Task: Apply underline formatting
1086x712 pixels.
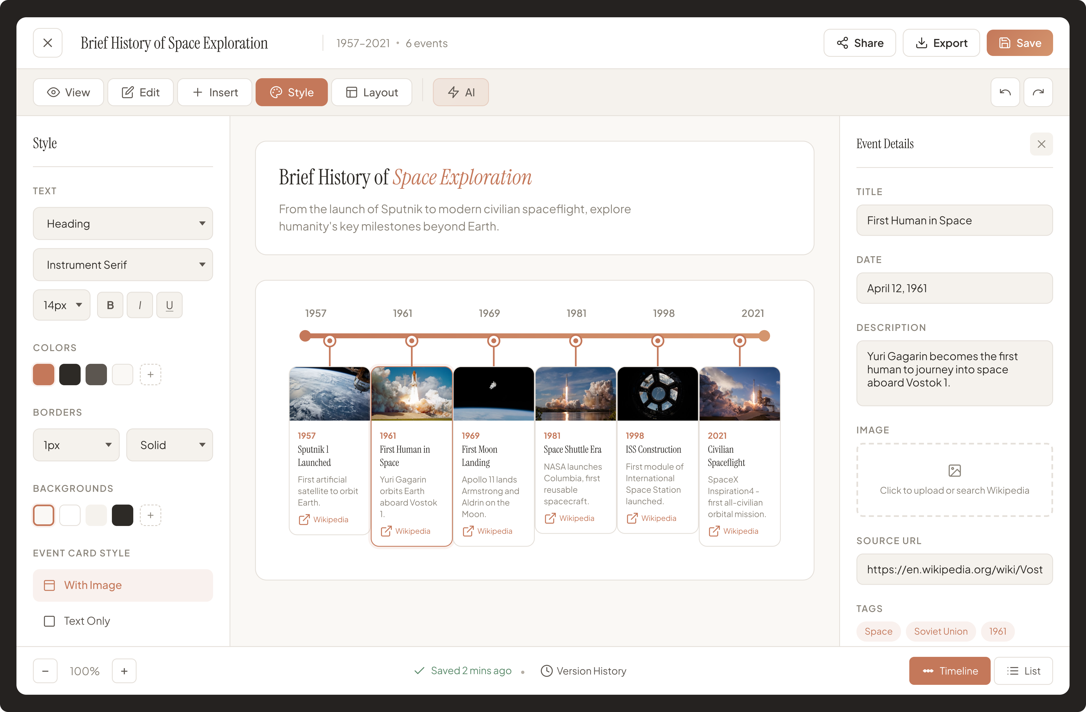Action: pyautogui.click(x=169, y=305)
